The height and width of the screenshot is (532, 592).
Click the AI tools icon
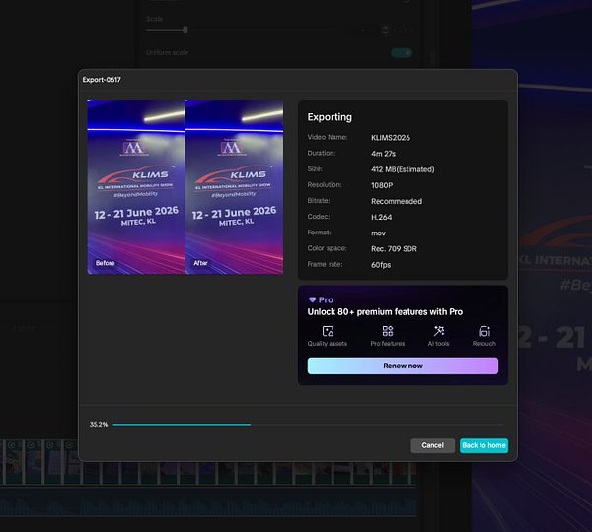(439, 331)
